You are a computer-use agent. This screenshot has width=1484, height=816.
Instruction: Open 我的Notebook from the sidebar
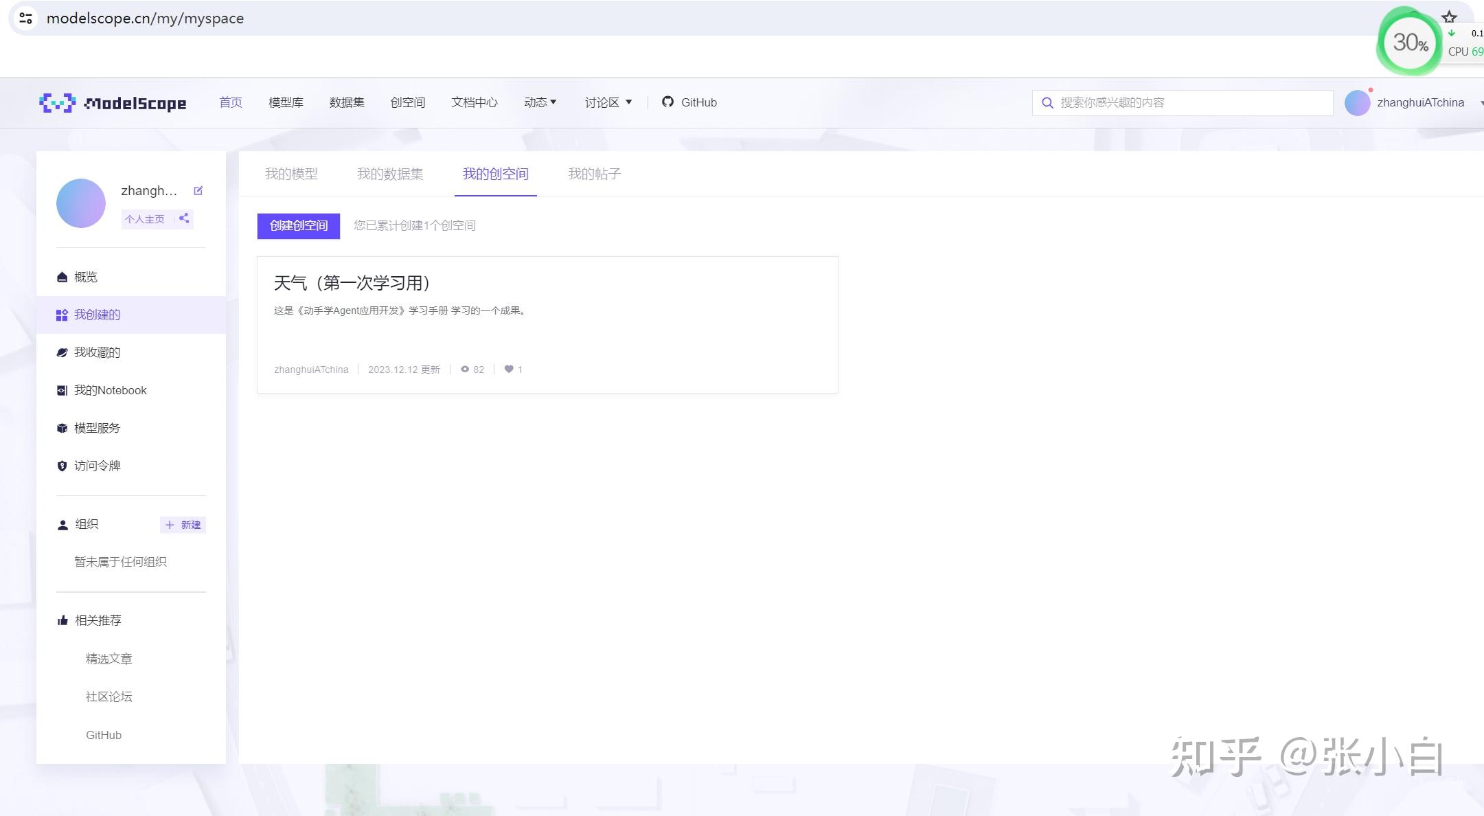click(110, 390)
